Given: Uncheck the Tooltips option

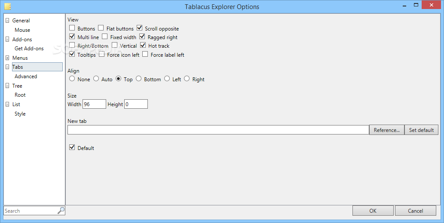Looking at the screenshot, I should point(72,54).
